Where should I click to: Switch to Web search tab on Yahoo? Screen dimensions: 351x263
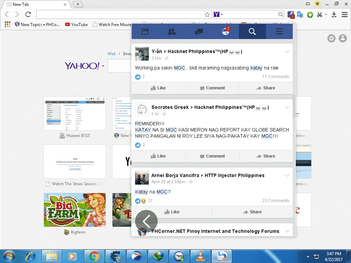[111, 54]
